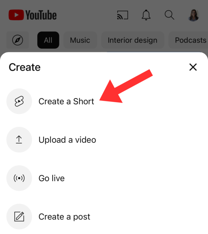Tap the upload arrow icon
The image size is (208, 234).
point(19,140)
